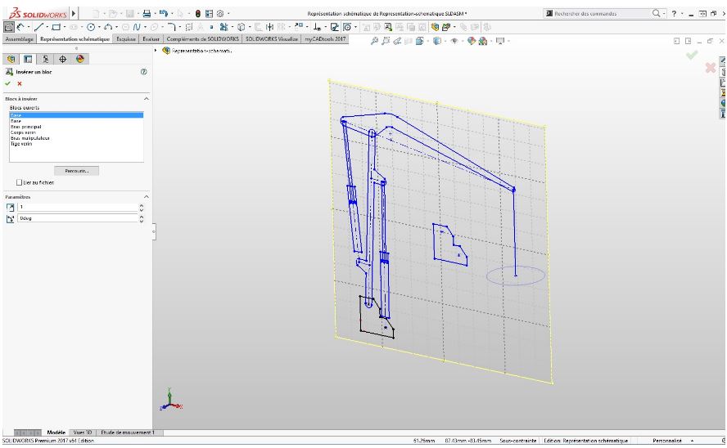Open the FeatureManager design tree tab
This screenshot has width=727, height=448.
pos(11,59)
